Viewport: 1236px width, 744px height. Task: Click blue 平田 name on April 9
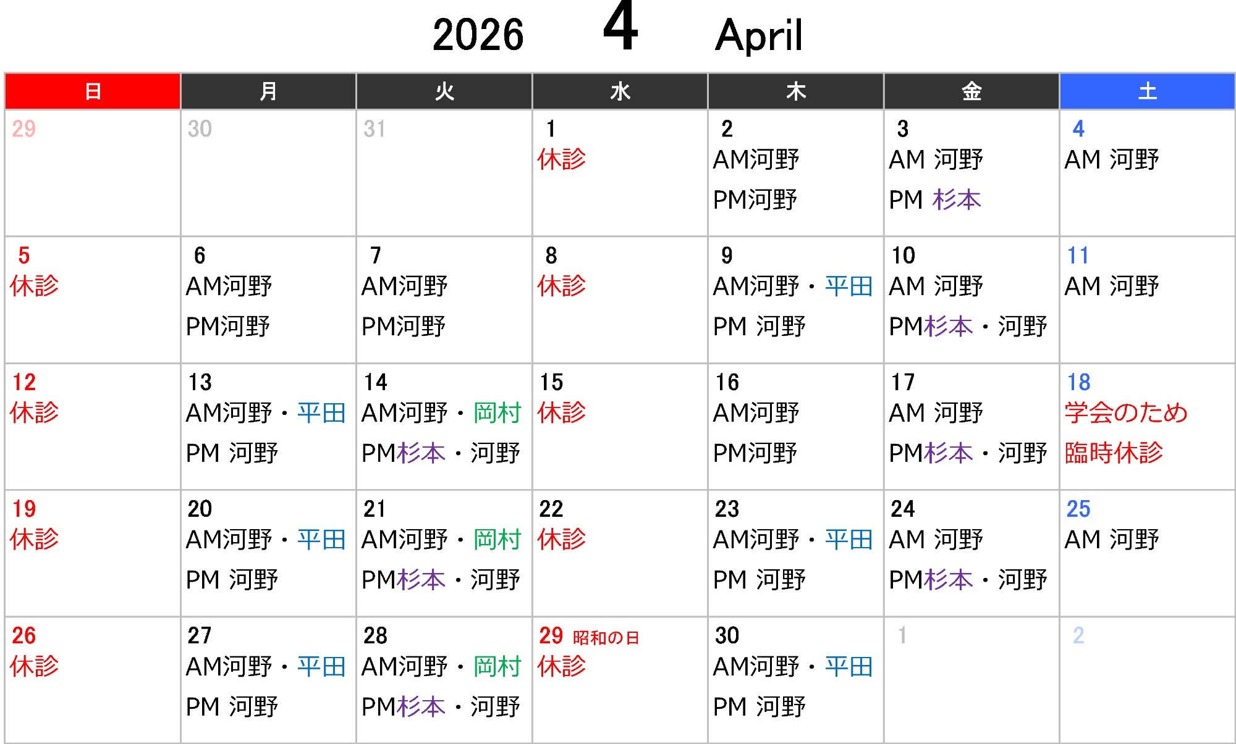(849, 286)
